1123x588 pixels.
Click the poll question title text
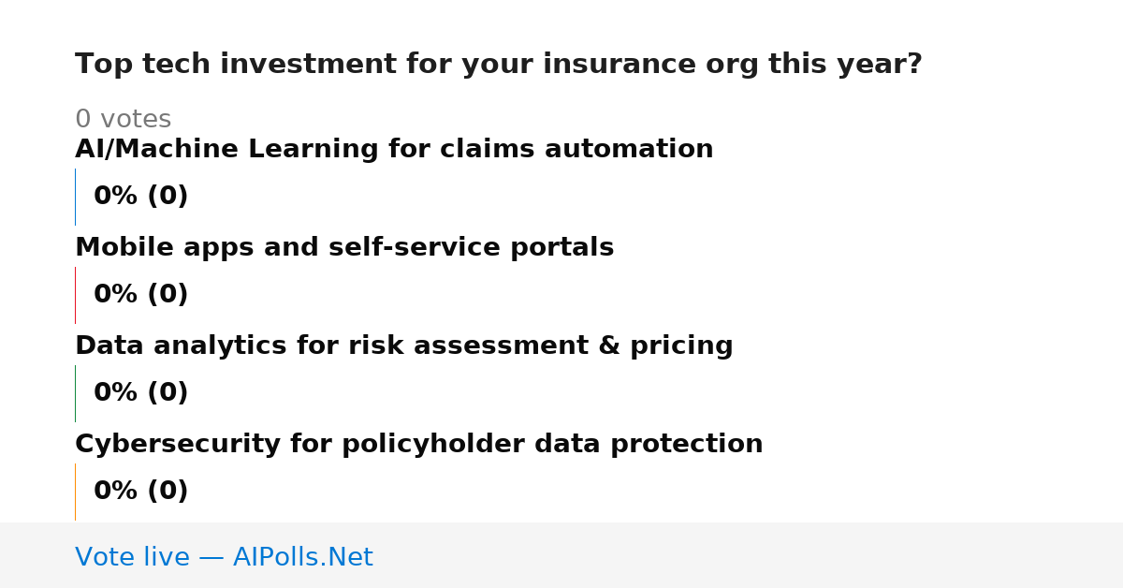[x=499, y=65]
